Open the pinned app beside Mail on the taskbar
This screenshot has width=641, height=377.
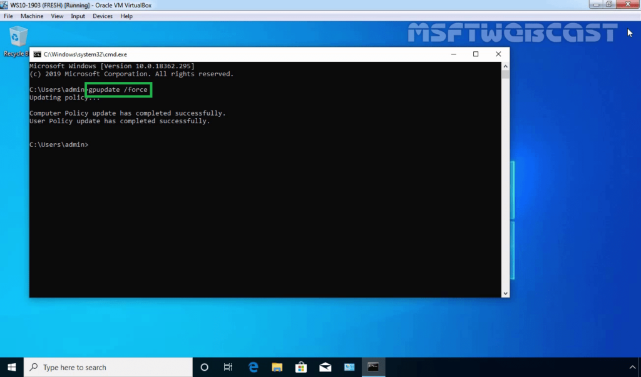coord(349,367)
